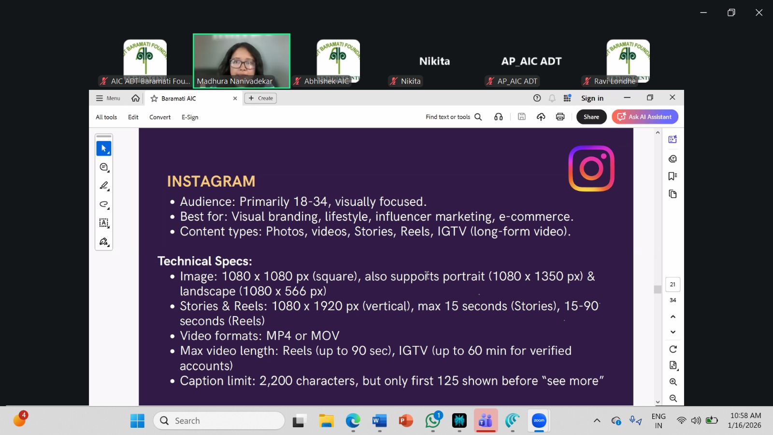Open the bookmarks panel icon
The height and width of the screenshot is (435, 773).
(x=673, y=176)
